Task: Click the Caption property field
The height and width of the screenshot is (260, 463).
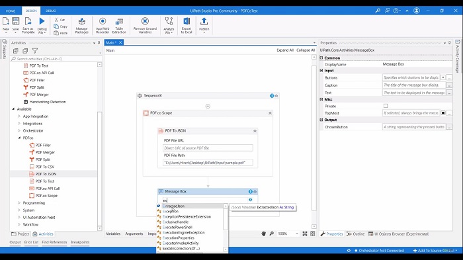Action: click(414, 85)
